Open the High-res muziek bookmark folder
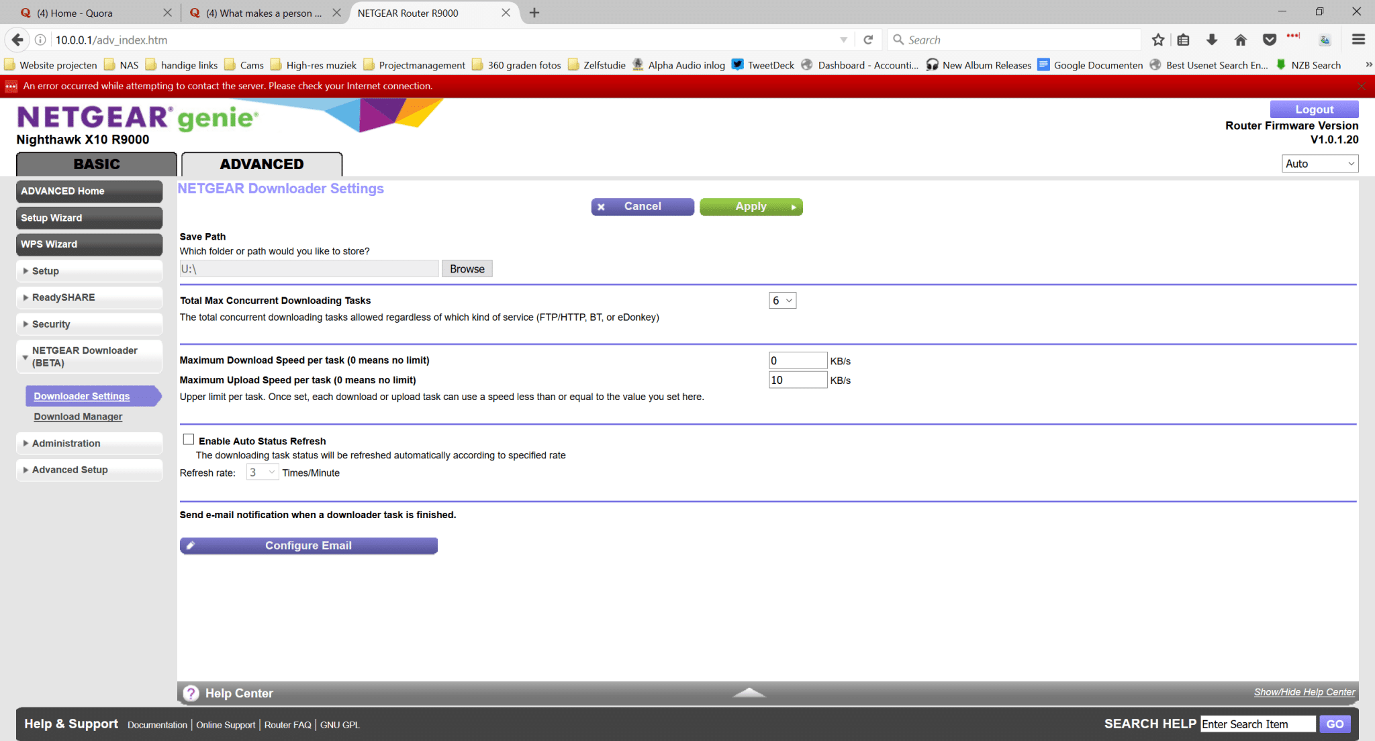This screenshot has height=741, width=1375. [x=314, y=65]
